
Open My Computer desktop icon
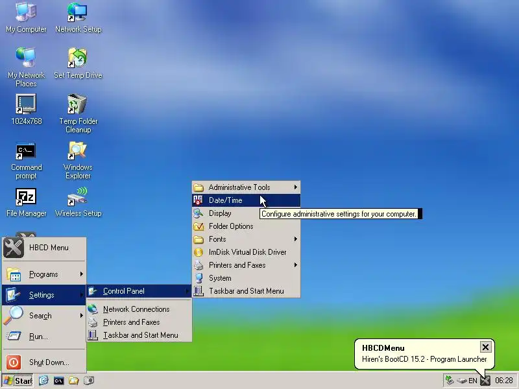click(26, 18)
